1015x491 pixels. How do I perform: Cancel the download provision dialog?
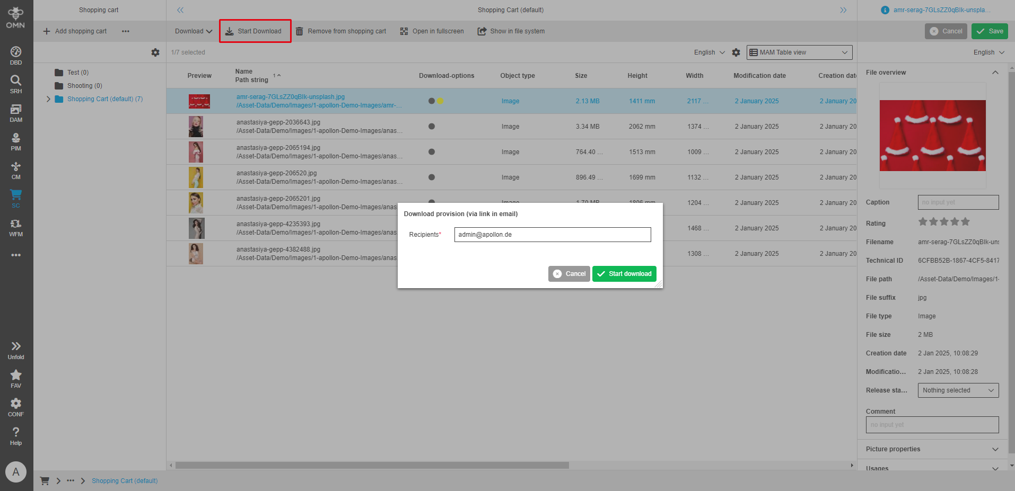click(x=569, y=274)
